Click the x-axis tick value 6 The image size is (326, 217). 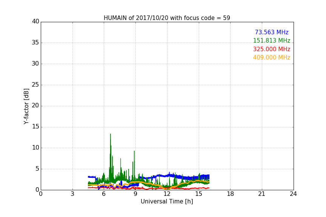point(104,194)
